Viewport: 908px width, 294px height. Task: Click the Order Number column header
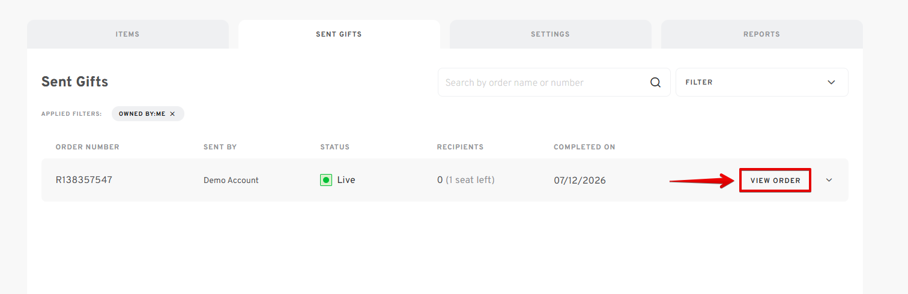[88, 147]
